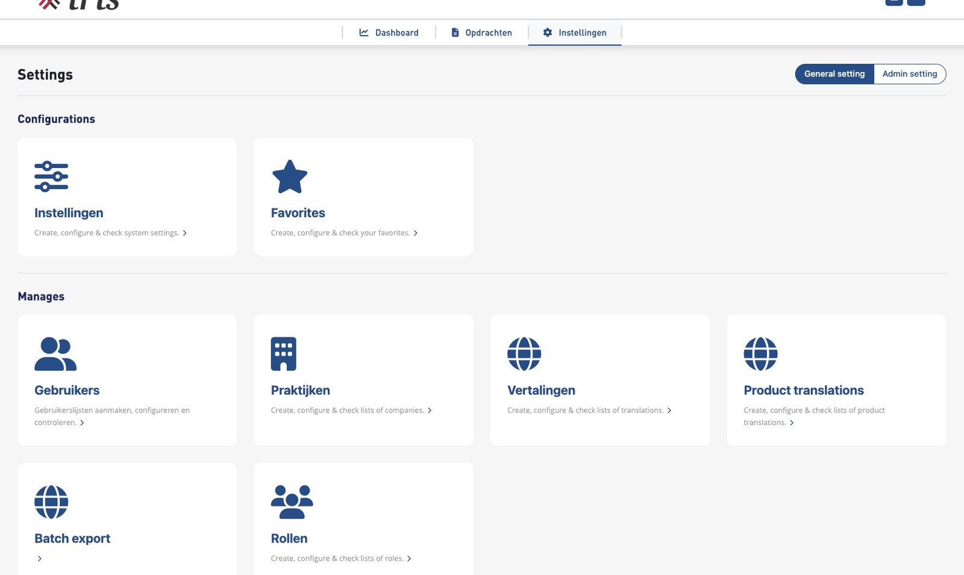Switch to Admin setting
This screenshot has height=575, width=964.
coord(910,74)
